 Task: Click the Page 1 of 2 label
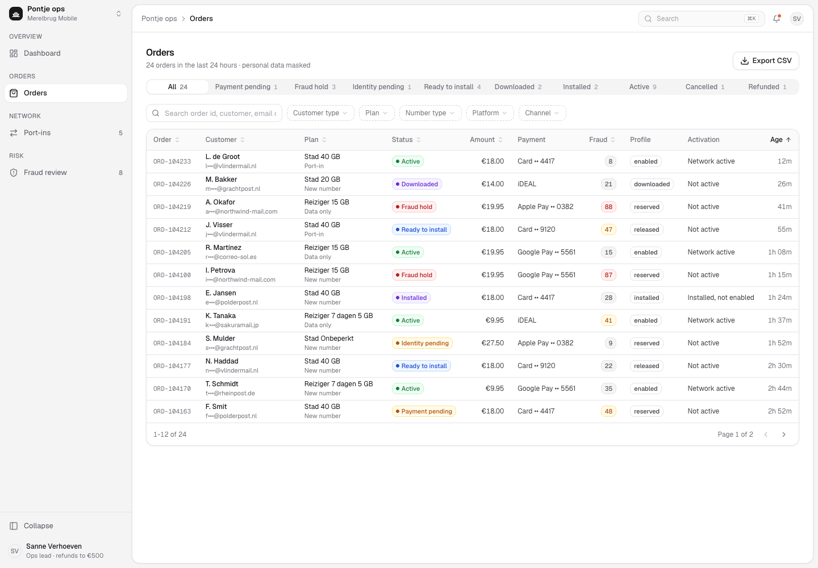[735, 435]
